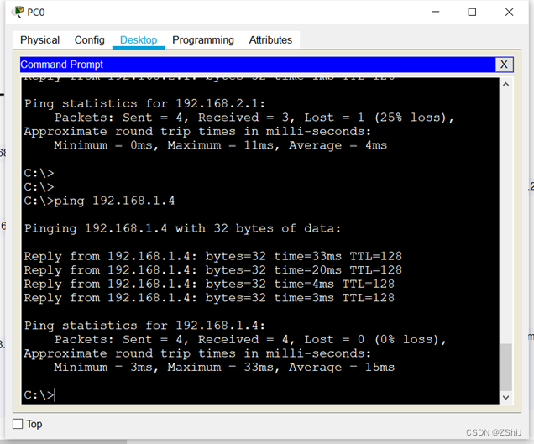Open the Programming tab

click(x=203, y=40)
